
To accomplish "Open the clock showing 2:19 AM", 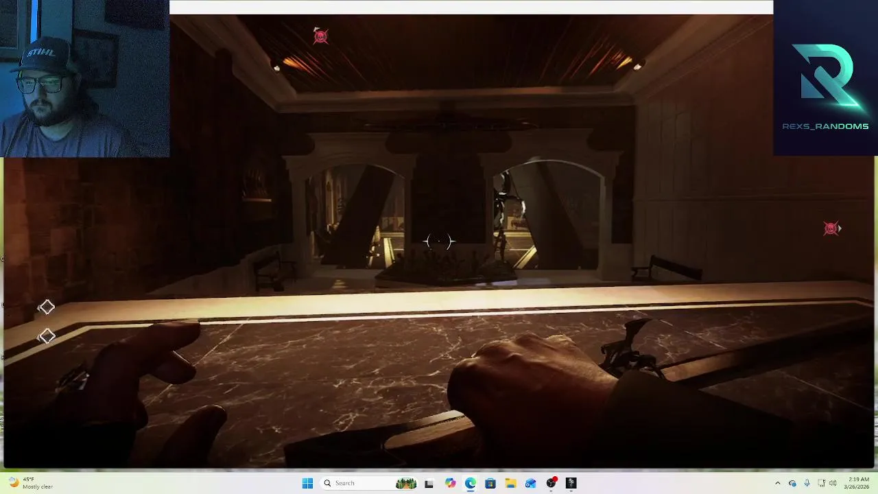I will pyautogui.click(x=858, y=483).
